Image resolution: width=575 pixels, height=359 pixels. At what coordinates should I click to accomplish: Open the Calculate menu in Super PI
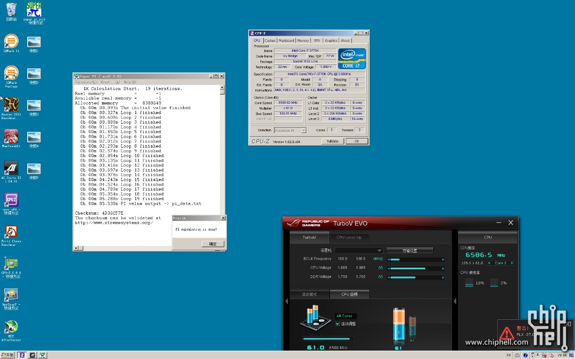(86, 82)
